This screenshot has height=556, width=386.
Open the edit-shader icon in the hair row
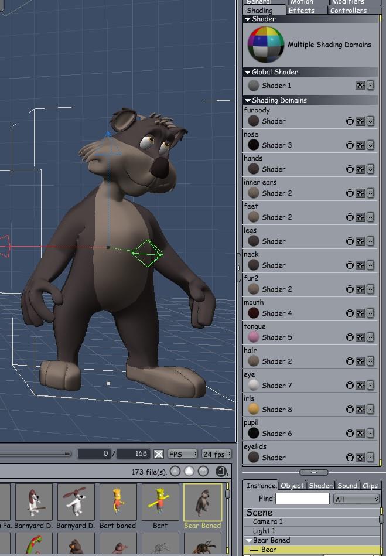click(x=360, y=361)
